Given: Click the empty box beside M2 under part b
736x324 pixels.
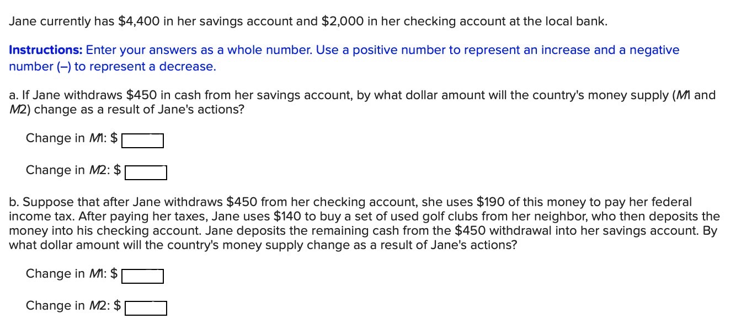Looking at the screenshot, I should tap(146, 307).
